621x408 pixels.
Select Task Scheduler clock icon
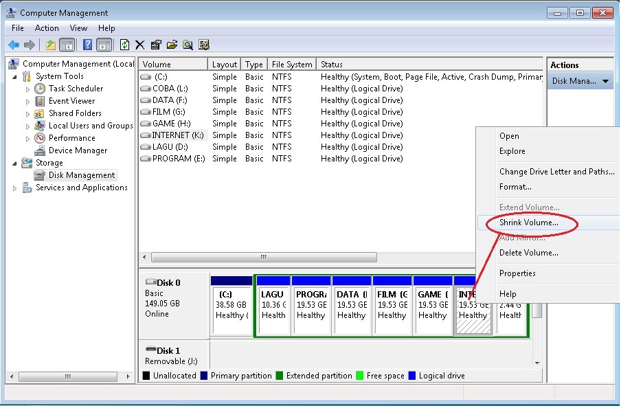40,89
